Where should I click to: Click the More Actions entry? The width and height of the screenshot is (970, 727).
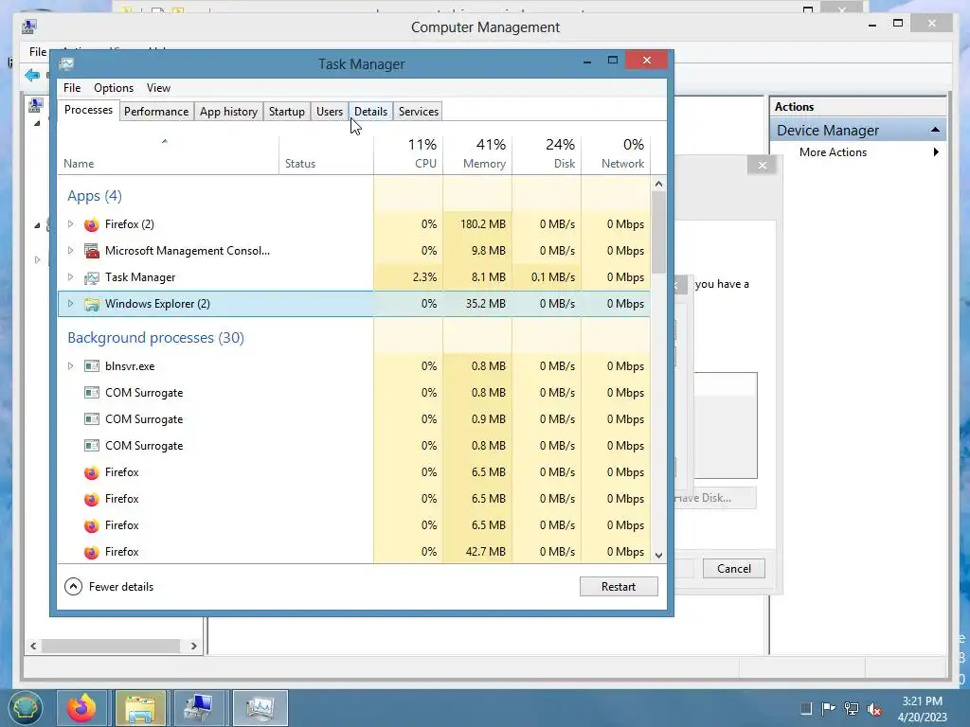pyautogui.click(x=833, y=152)
